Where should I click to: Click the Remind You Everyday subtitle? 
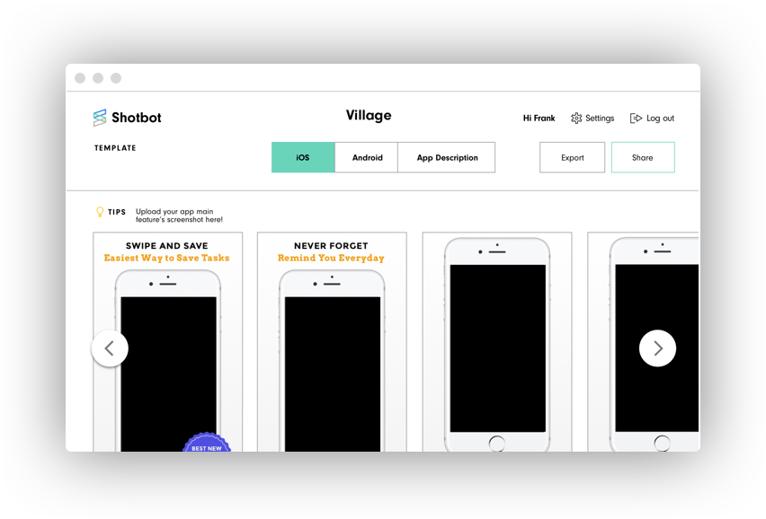click(331, 258)
